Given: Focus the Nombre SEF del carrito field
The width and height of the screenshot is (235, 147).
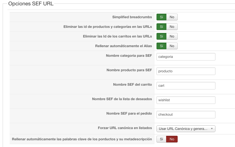Looking at the screenshot, I should (186, 86).
